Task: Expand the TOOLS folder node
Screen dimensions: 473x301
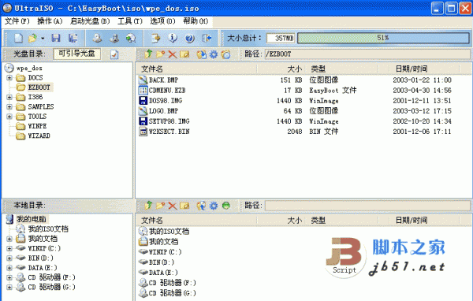Action: pyautogui.click(x=9, y=117)
